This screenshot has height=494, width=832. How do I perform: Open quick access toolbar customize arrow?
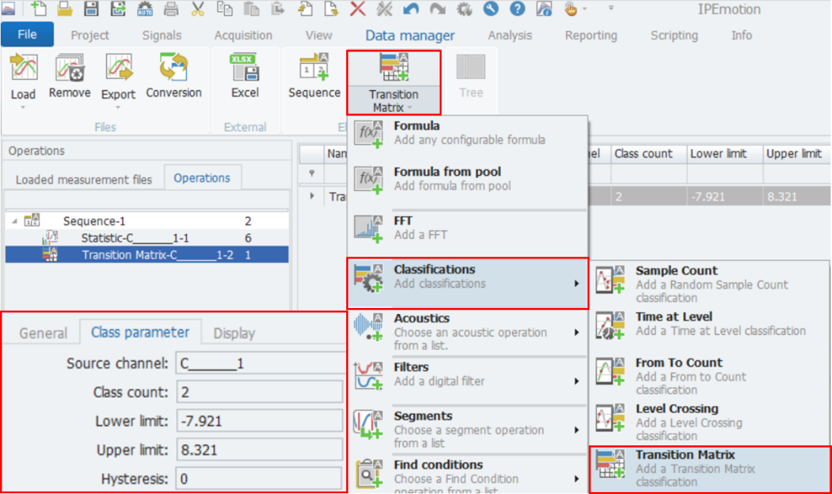pyautogui.click(x=611, y=9)
